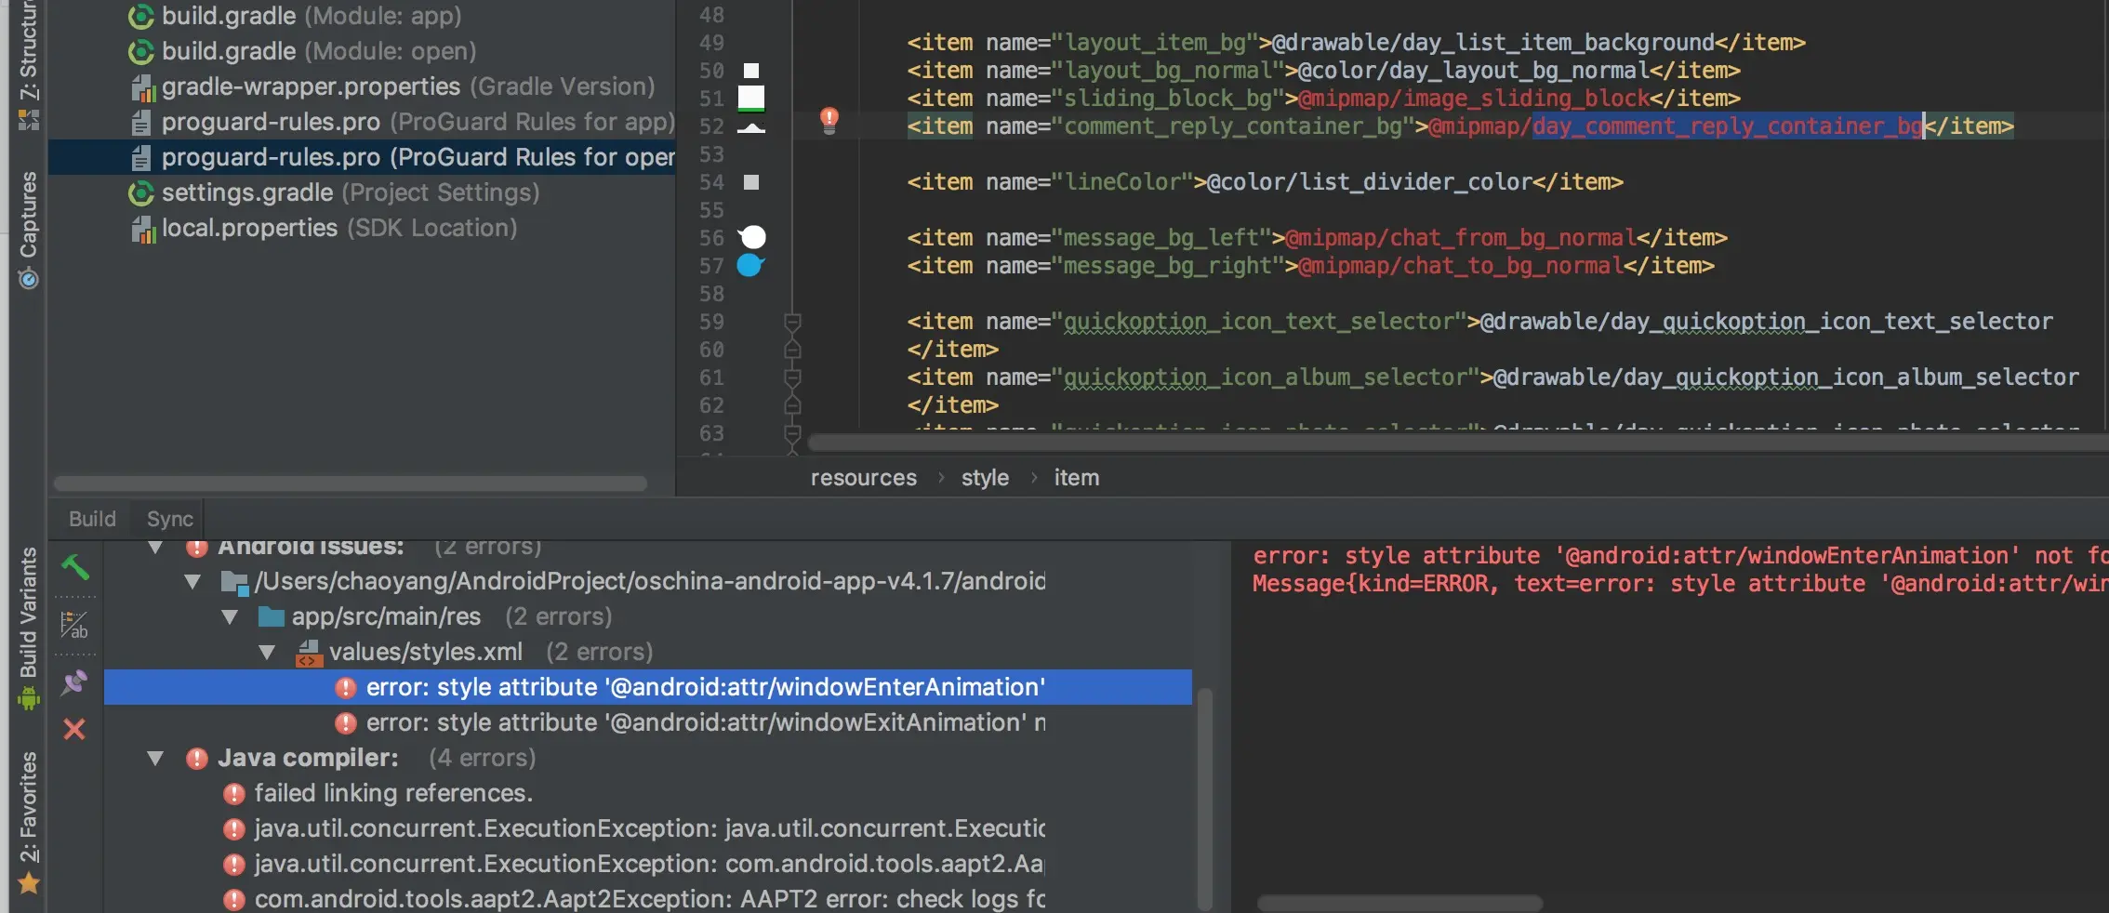Image resolution: width=2109 pixels, height=913 pixels.
Task: Collapse code fold marker on line 59
Action: 792,322
